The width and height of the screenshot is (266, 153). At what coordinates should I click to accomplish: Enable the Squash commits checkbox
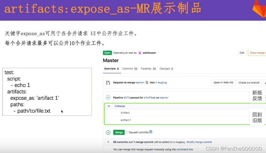click(127, 132)
